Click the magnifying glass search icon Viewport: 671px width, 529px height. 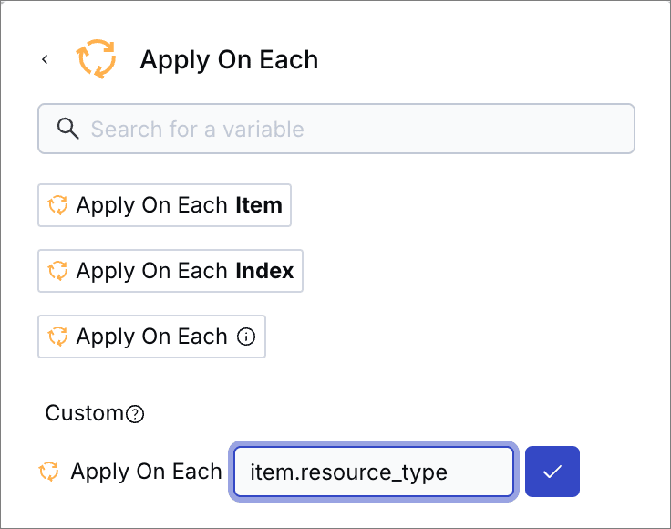coord(68,129)
